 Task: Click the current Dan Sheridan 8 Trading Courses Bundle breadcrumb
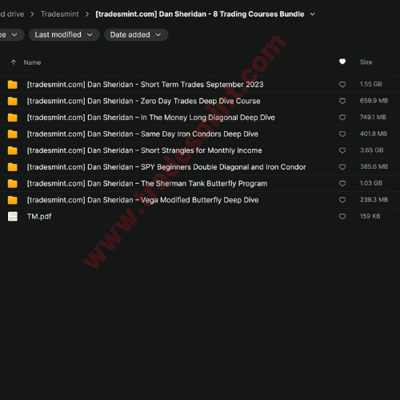tap(200, 14)
